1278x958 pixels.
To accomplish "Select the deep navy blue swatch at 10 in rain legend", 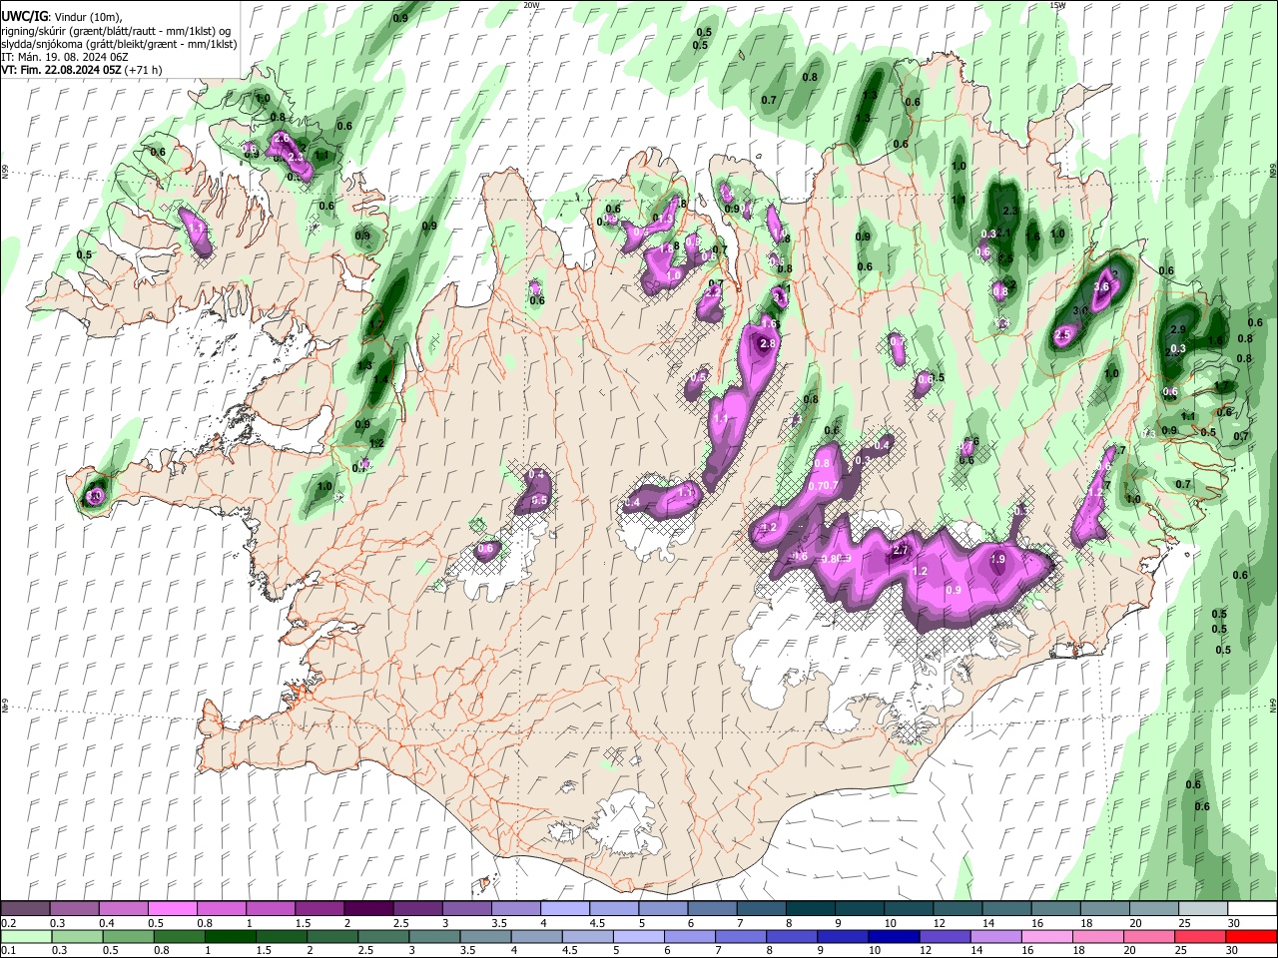I will (x=894, y=936).
